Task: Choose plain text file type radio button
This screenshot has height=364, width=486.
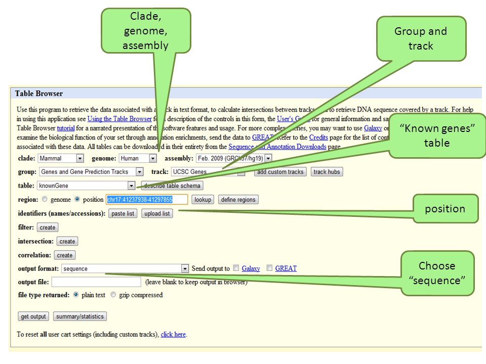Action: [76, 295]
